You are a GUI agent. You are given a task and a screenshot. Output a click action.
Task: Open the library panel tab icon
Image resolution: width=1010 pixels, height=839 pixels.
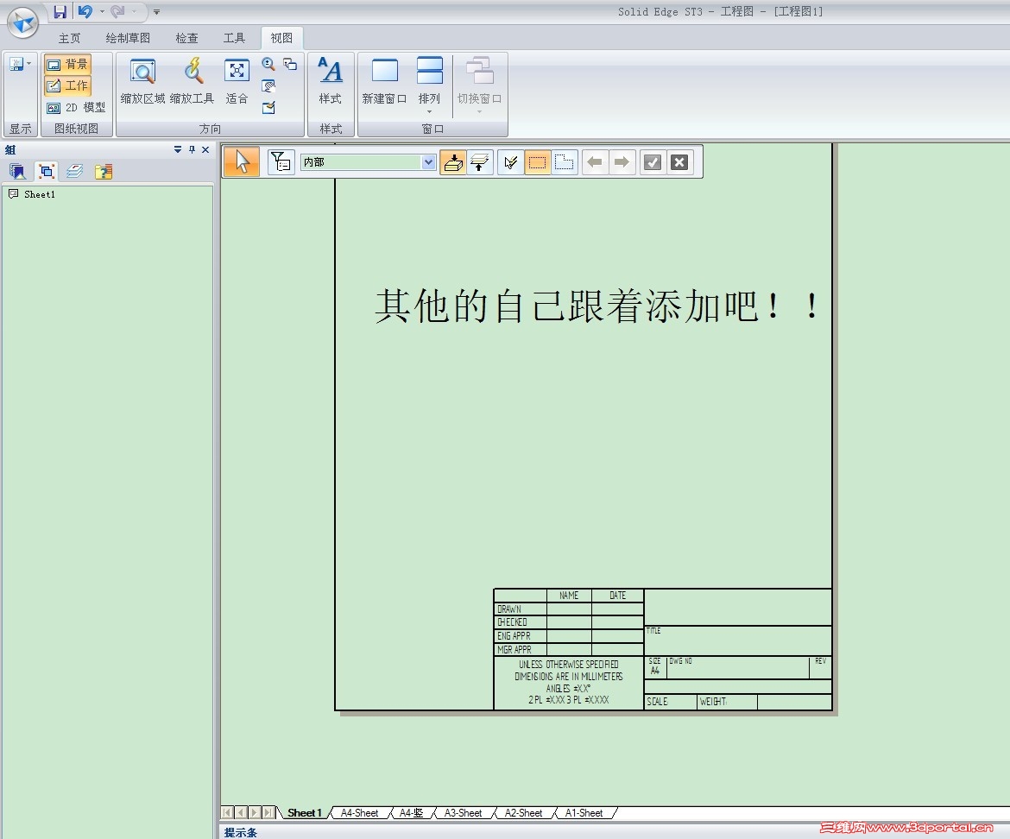click(17, 171)
